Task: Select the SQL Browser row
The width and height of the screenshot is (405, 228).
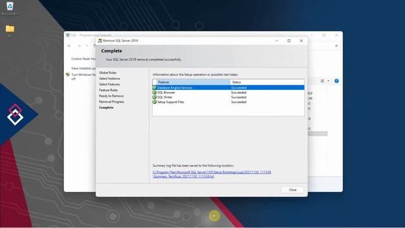Action: point(228,92)
